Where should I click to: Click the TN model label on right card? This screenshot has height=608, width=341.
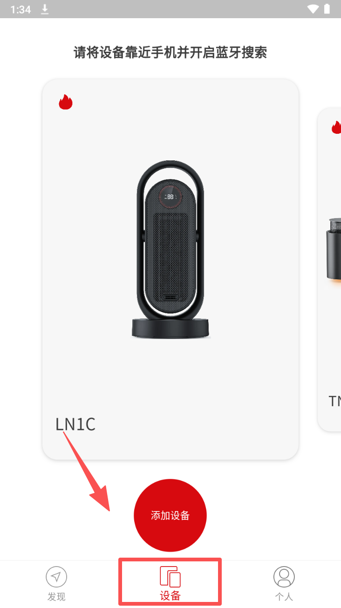[x=335, y=401]
